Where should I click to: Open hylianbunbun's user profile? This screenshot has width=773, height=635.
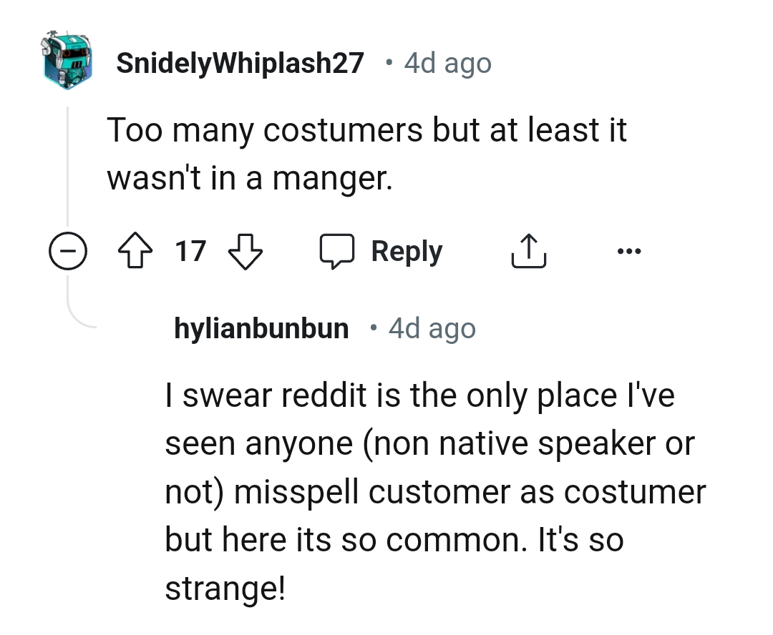(261, 329)
